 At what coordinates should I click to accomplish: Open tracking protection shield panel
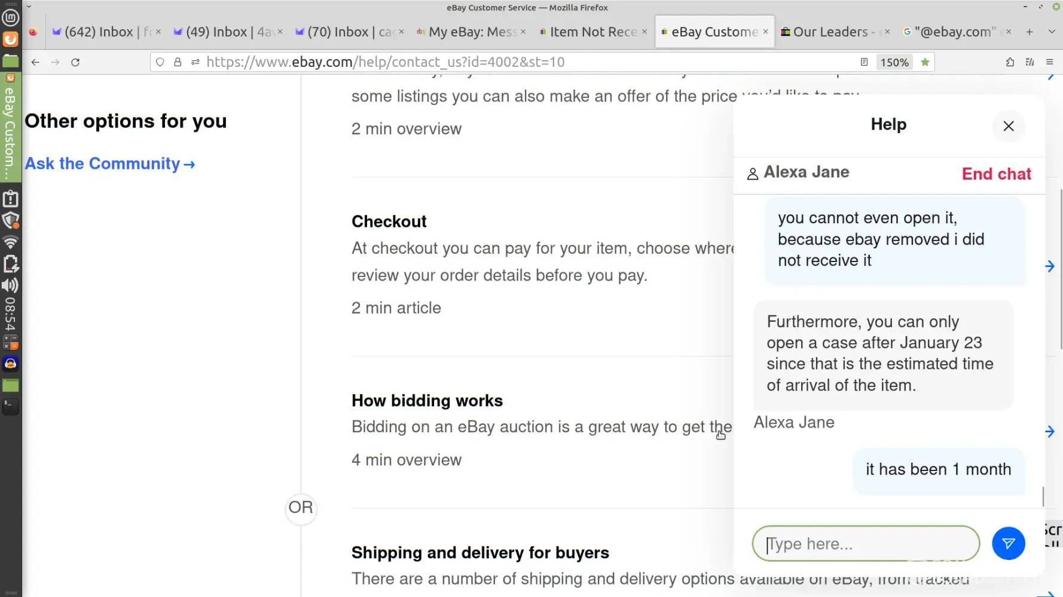pos(160,62)
